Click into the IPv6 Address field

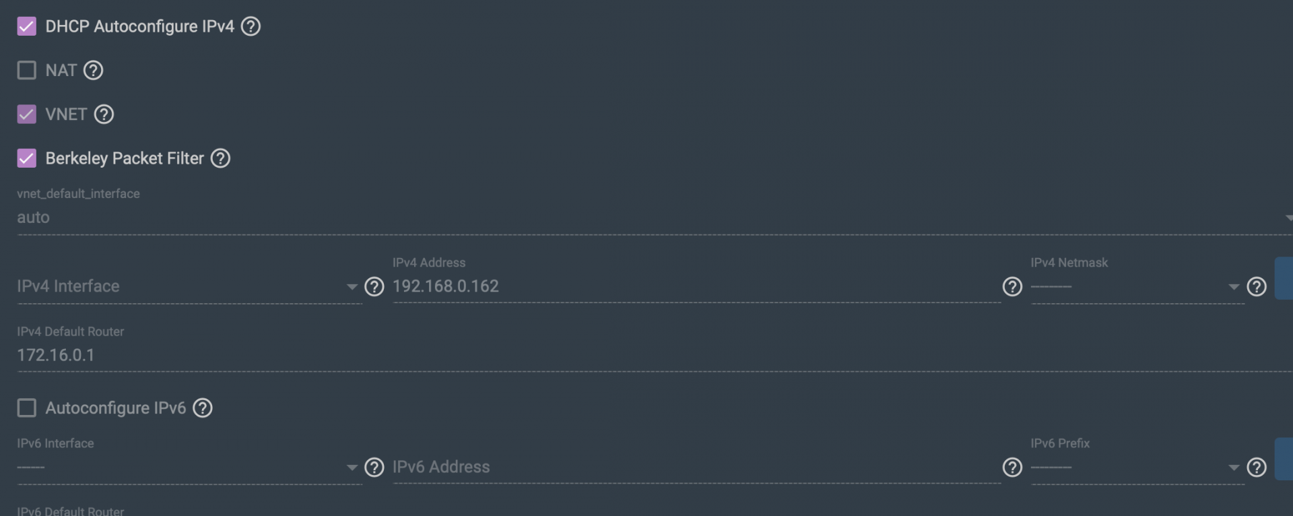[x=696, y=467]
